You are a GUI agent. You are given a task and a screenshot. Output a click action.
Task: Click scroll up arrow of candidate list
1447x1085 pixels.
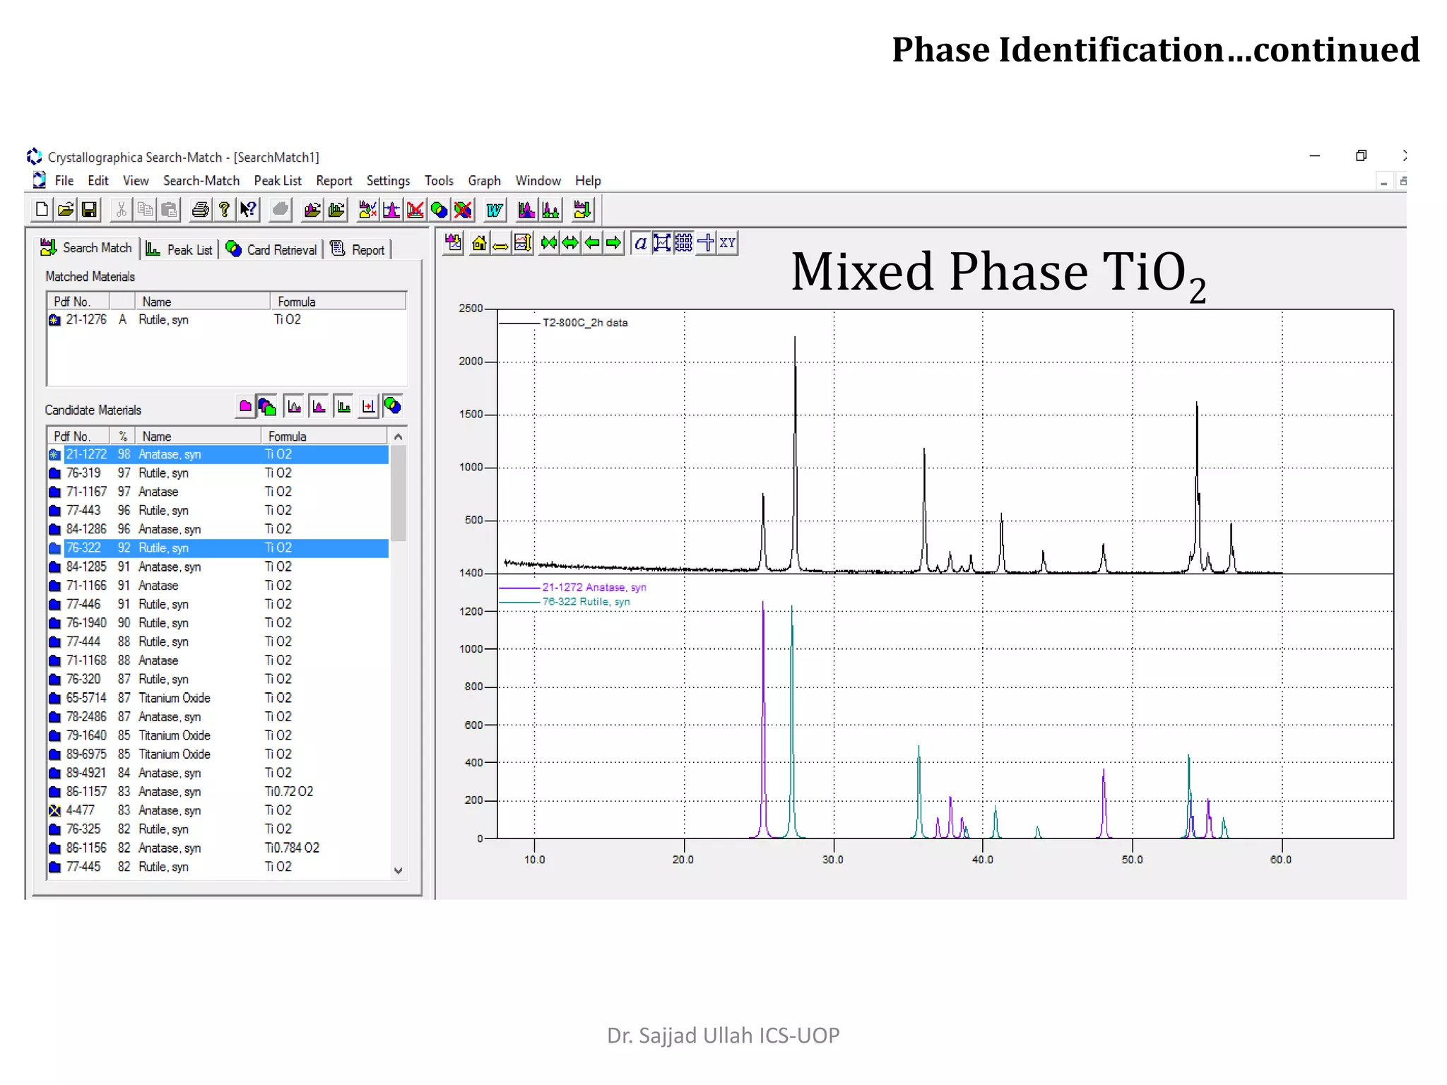coord(398,437)
